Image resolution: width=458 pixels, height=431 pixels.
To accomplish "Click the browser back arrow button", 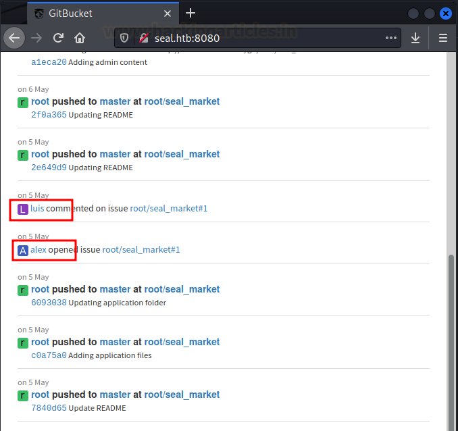I will point(14,38).
